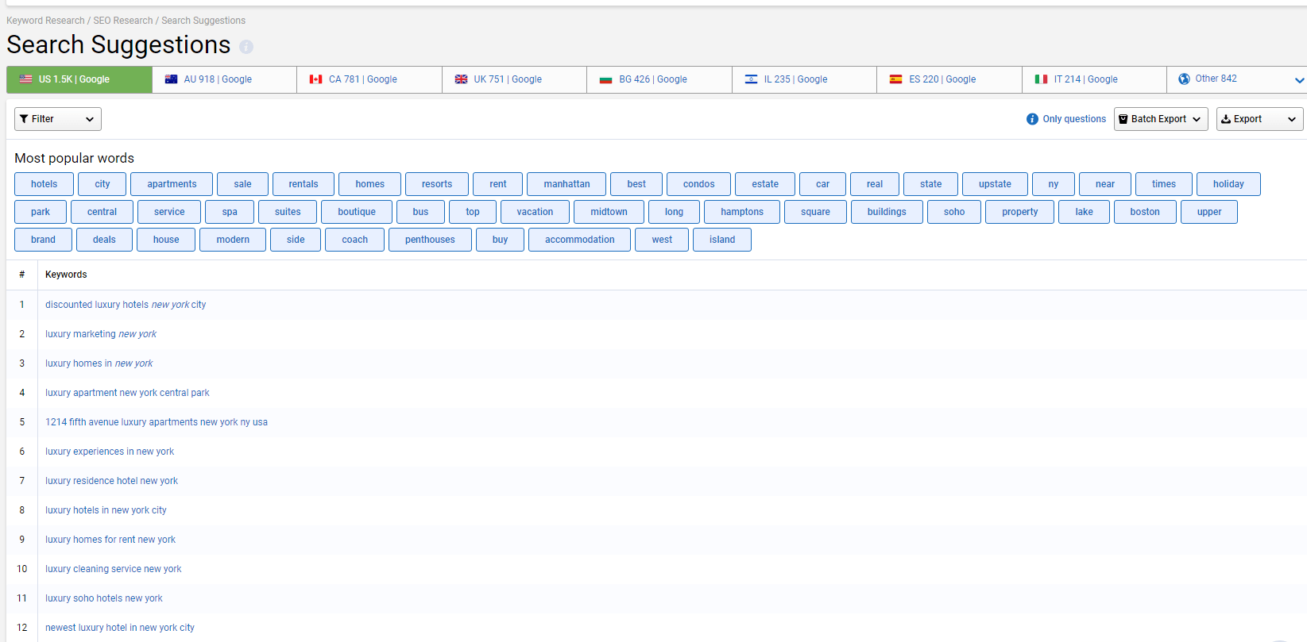
Task: Click the UK flag icon
Action: [x=461, y=79]
